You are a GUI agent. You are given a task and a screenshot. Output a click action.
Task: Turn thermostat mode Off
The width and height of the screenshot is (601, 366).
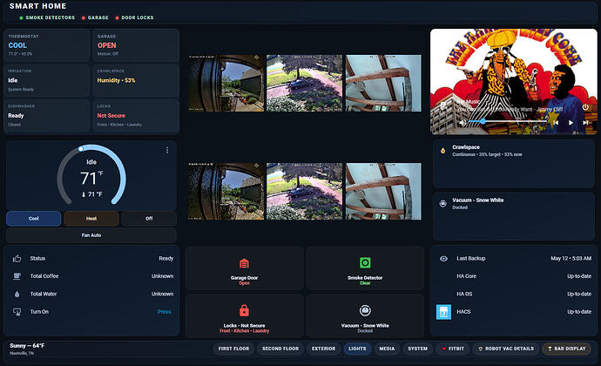pyautogui.click(x=149, y=219)
